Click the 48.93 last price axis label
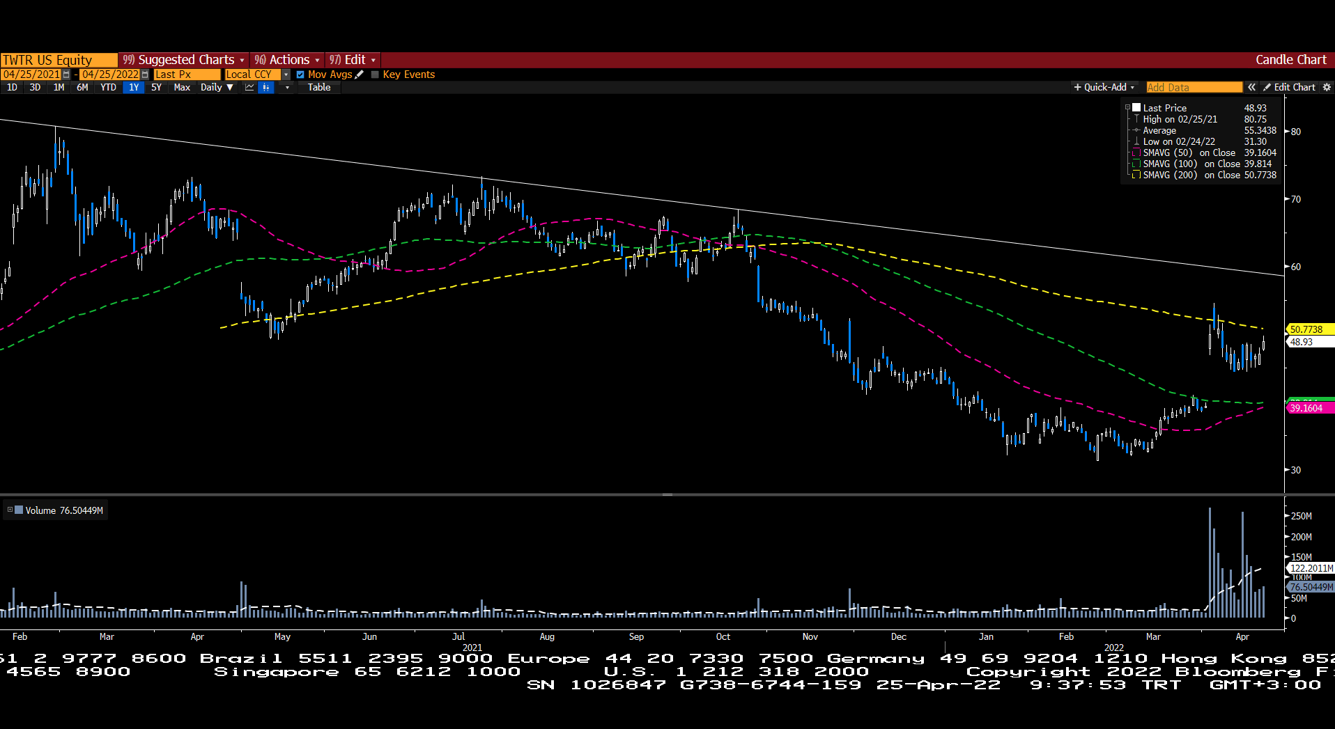Image resolution: width=1335 pixels, height=729 pixels. (x=1309, y=342)
